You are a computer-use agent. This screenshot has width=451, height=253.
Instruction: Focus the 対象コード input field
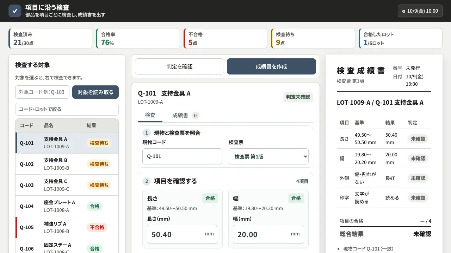(42, 92)
